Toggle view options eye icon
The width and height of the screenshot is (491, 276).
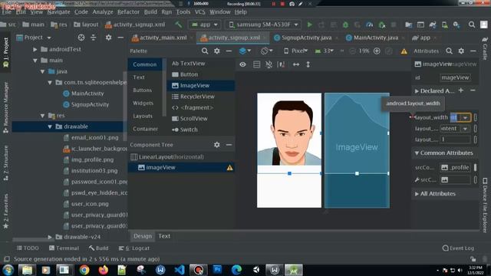242,64
